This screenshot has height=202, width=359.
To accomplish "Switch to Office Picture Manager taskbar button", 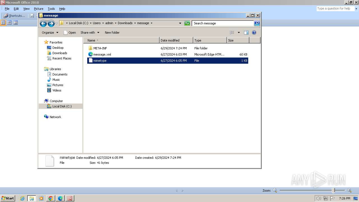I will click(x=70, y=198).
